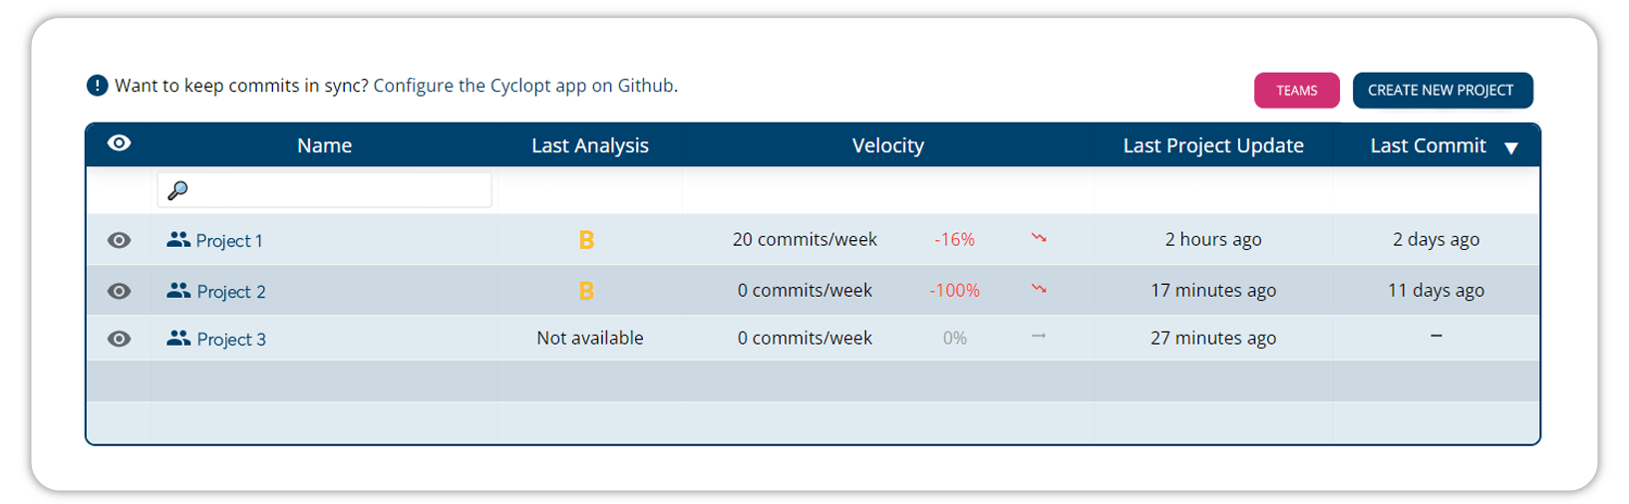The width and height of the screenshot is (1629, 504).
Task: Click the Name column header
Action: 324,145
